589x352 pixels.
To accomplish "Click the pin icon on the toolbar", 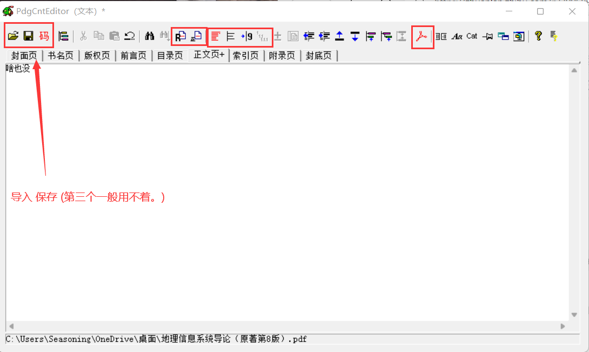I will [487, 36].
